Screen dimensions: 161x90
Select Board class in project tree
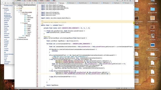29,16
